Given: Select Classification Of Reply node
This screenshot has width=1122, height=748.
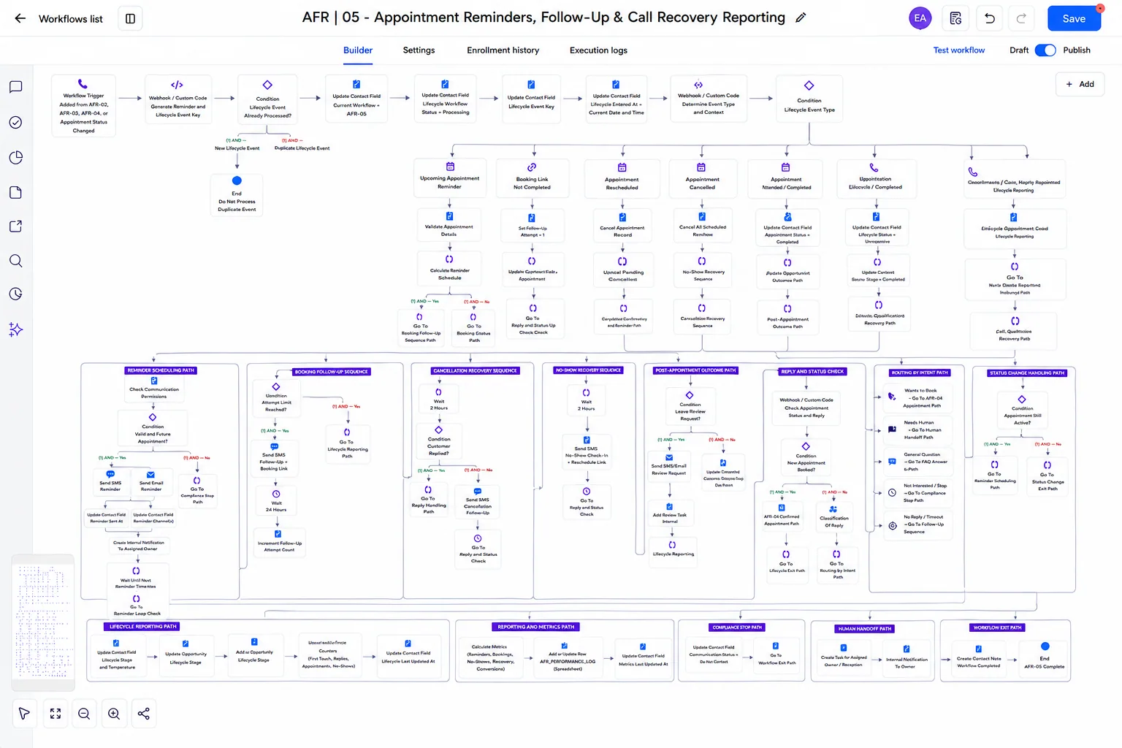Looking at the screenshot, I should [x=833, y=516].
